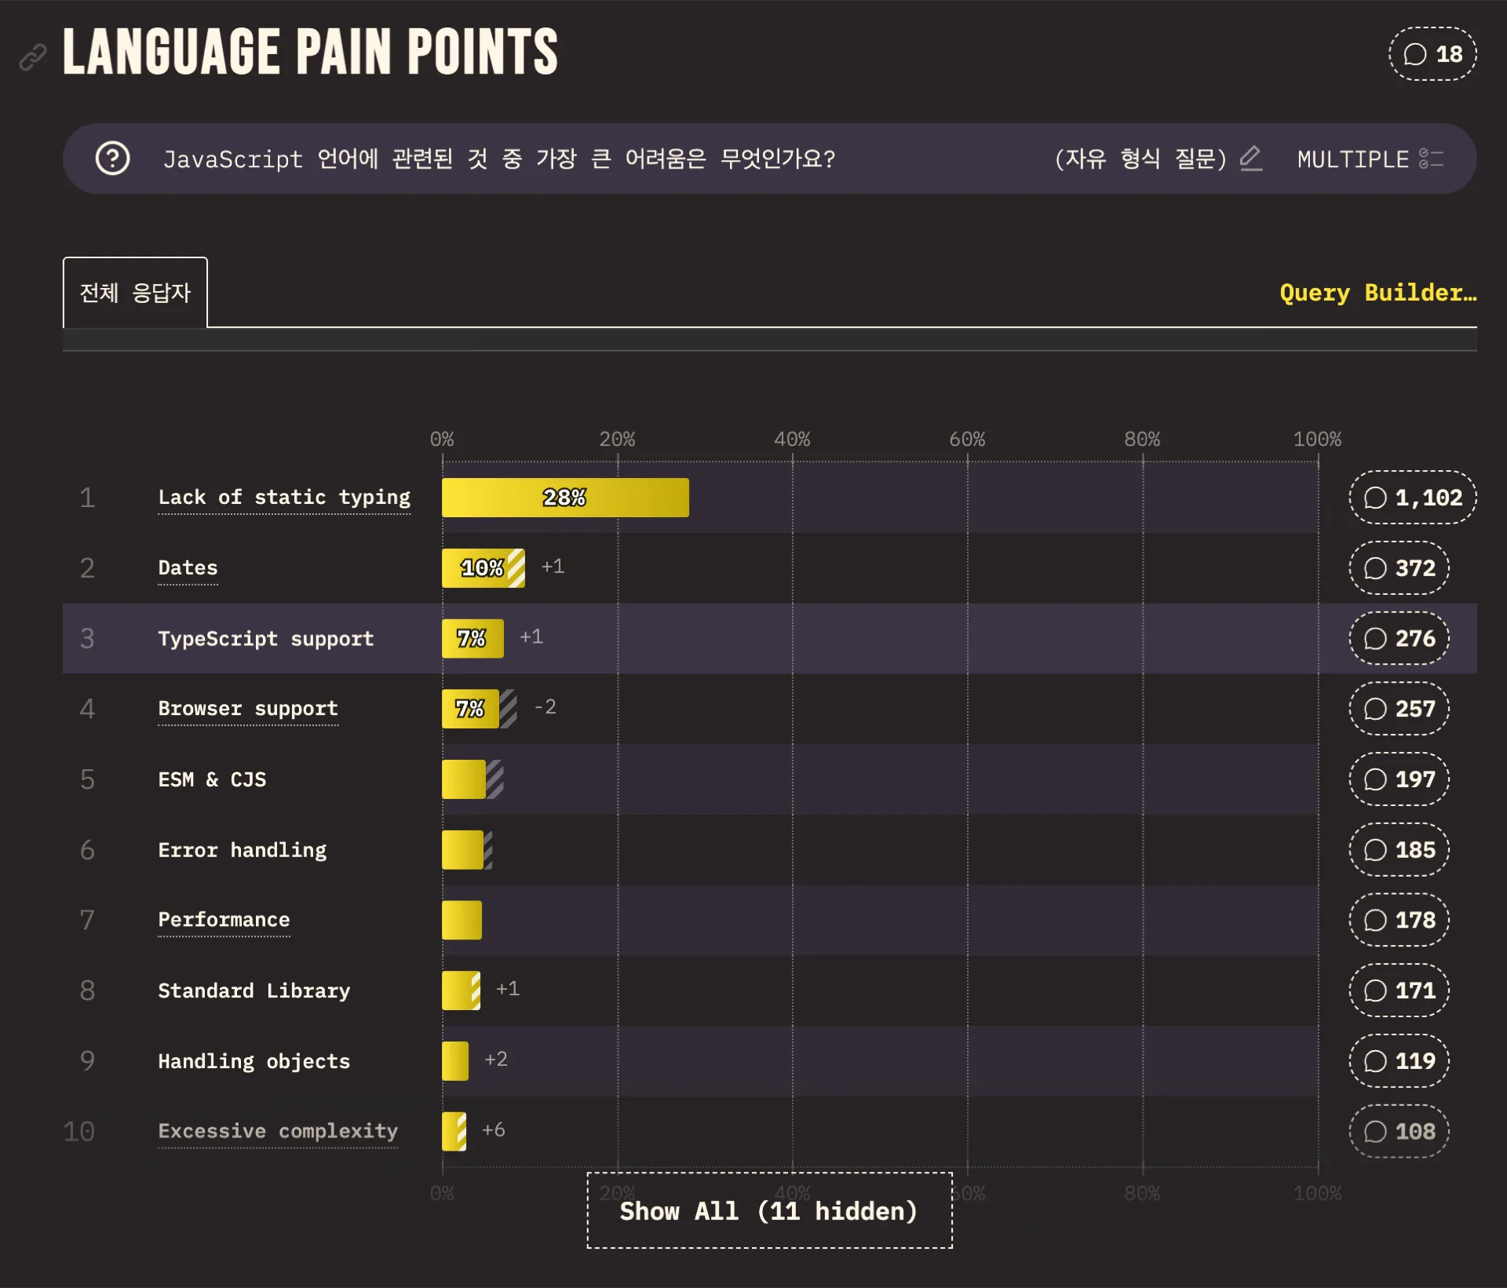
Task: View question info via the question mark icon
Action: (111, 158)
